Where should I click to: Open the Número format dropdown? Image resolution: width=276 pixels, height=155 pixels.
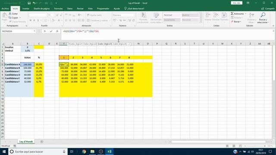point(134,15)
